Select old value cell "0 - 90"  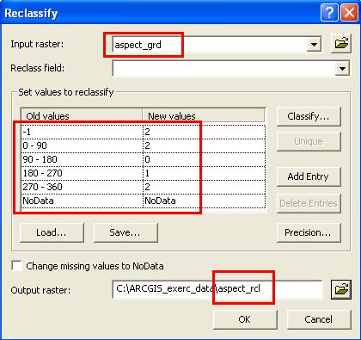click(83, 145)
